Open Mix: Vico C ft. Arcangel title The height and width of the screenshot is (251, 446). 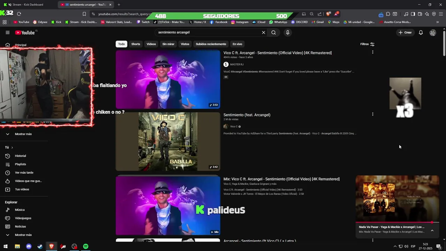click(x=282, y=179)
